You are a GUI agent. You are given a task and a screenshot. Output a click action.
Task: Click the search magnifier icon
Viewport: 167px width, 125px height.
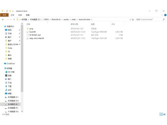pos(164,19)
